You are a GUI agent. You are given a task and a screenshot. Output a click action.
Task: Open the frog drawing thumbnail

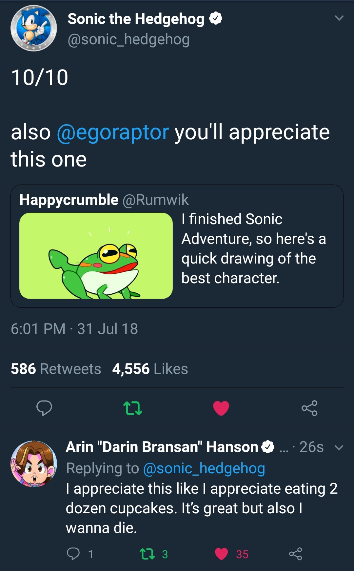[x=96, y=256]
